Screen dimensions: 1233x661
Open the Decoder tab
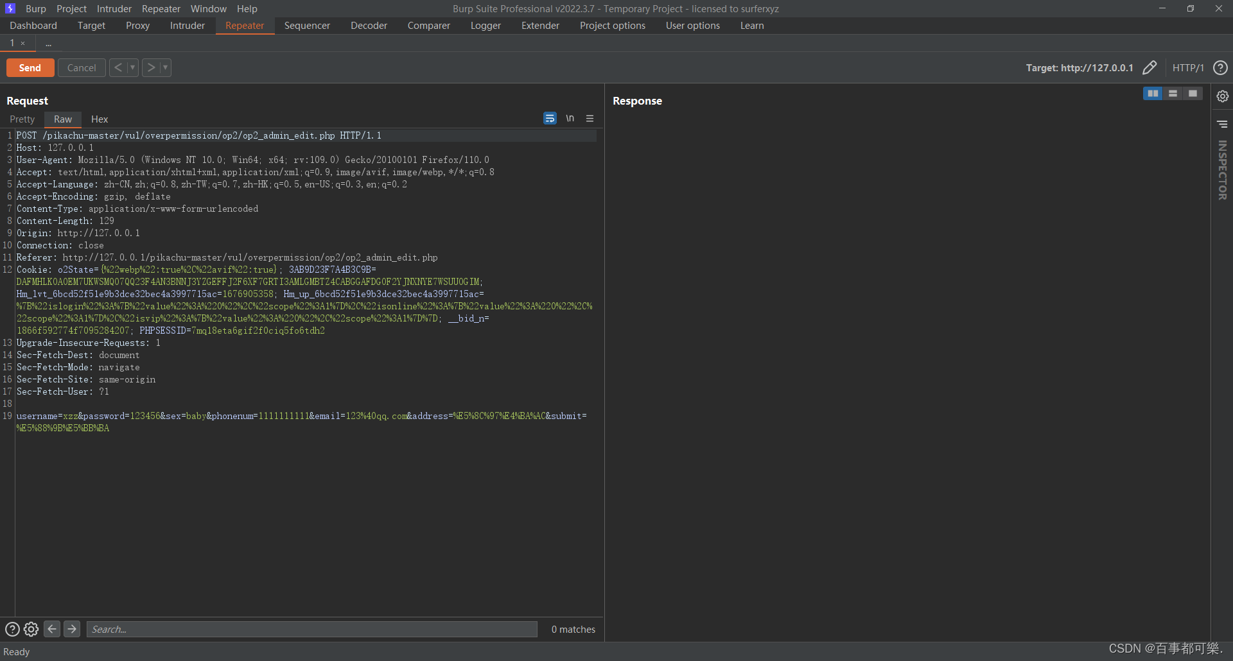click(369, 26)
